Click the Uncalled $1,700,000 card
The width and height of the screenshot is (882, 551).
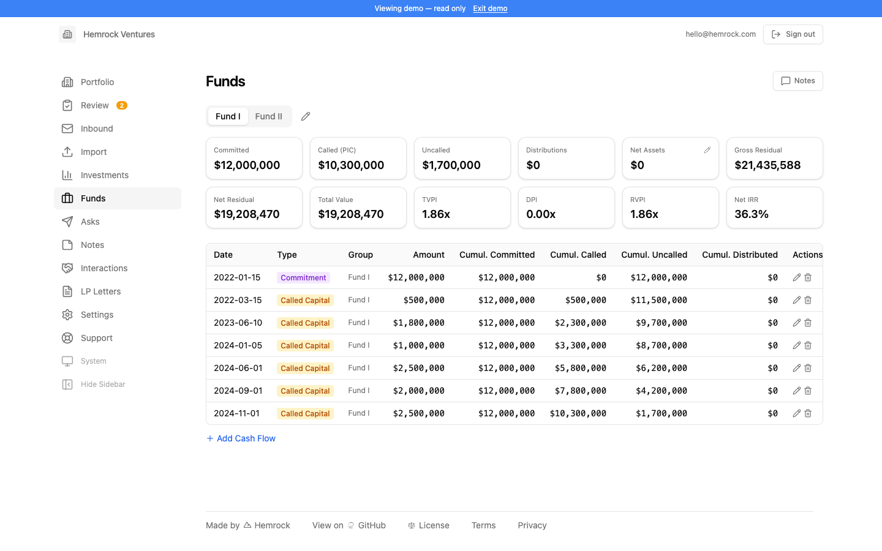(462, 159)
